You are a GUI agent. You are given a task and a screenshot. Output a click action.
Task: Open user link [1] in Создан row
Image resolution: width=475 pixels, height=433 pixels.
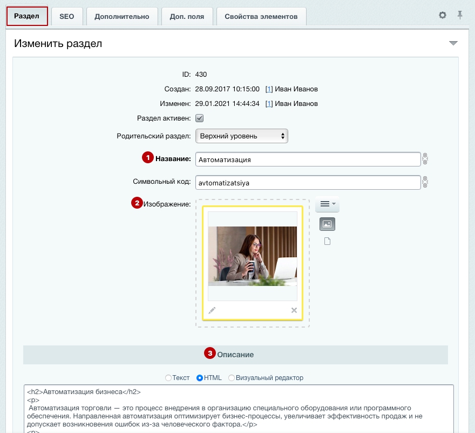(269, 89)
